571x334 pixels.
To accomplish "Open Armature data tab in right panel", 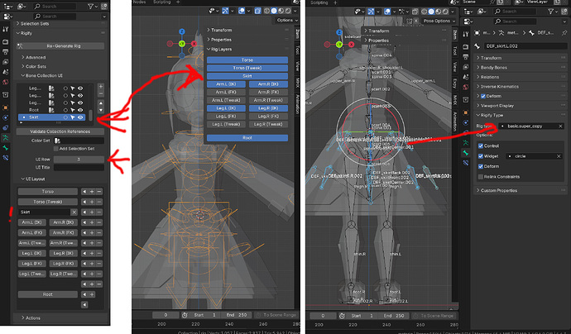I will [466, 143].
